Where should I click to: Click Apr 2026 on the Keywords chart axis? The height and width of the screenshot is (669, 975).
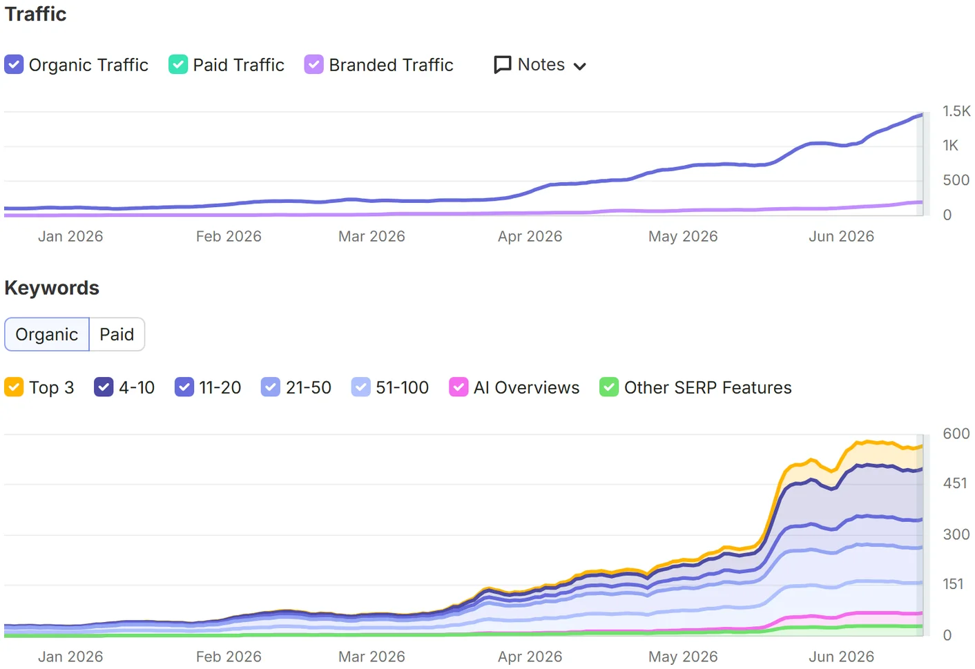[530, 657]
